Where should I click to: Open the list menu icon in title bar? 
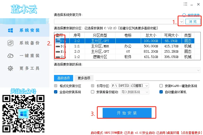185,4
